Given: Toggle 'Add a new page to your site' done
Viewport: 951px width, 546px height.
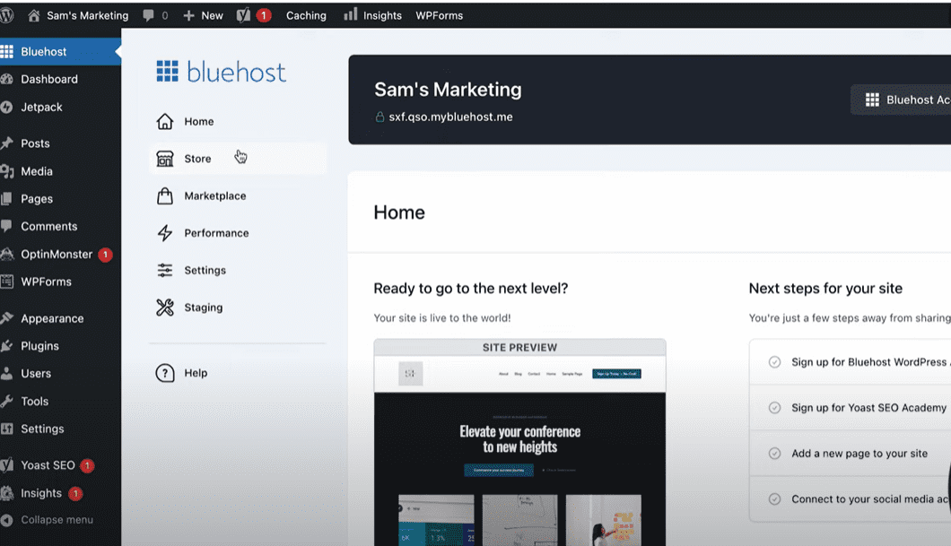Looking at the screenshot, I should [x=774, y=453].
